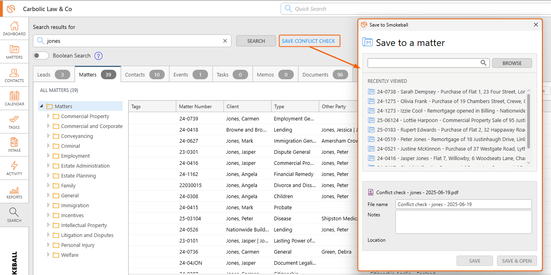The width and height of the screenshot is (551, 275).
Task: Click SAVE CONFLICT CHECK link
Action: click(x=308, y=41)
